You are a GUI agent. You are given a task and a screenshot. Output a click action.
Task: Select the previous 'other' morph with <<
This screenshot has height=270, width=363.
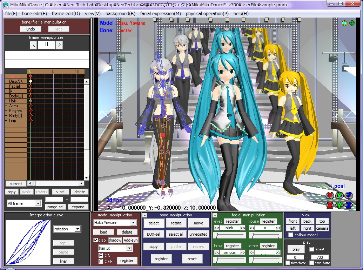(252, 253)
